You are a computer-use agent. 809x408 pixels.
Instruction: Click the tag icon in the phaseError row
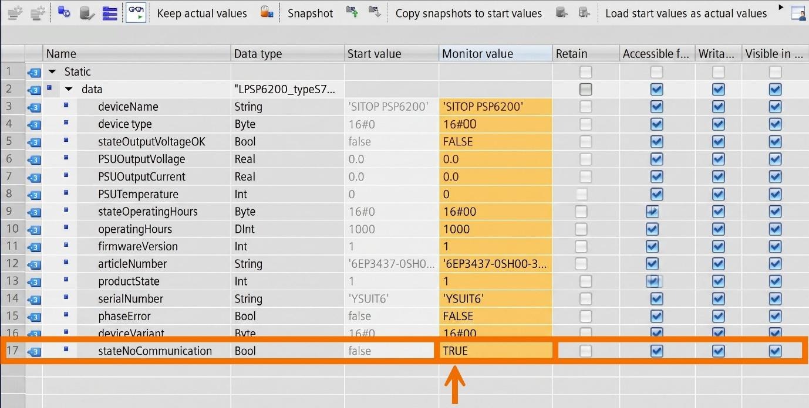[34, 317]
